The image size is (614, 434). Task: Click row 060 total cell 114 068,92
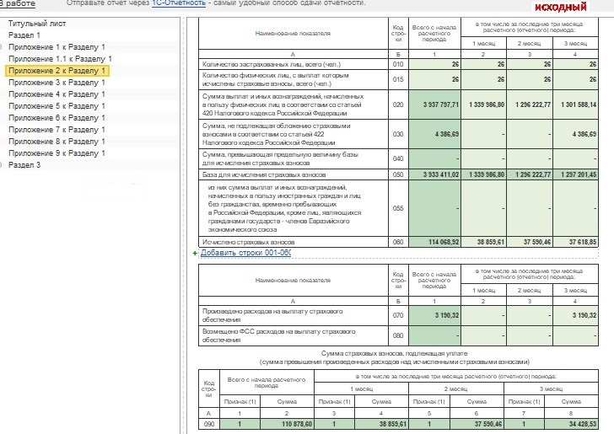pyautogui.click(x=434, y=242)
